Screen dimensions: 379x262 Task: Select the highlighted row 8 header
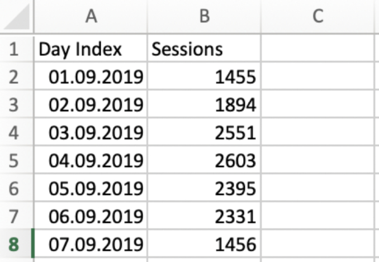(15, 245)
